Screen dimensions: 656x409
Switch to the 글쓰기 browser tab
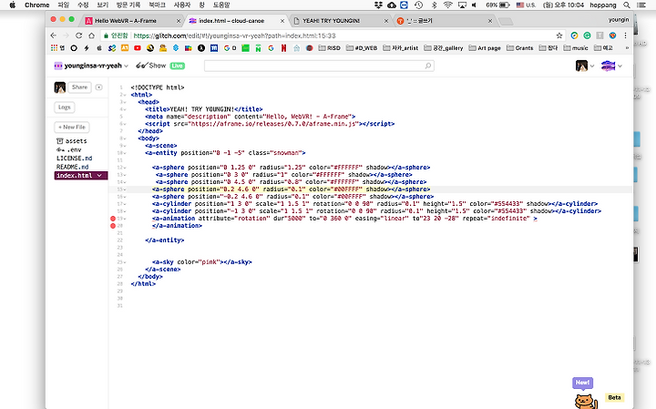coord(445,20)
